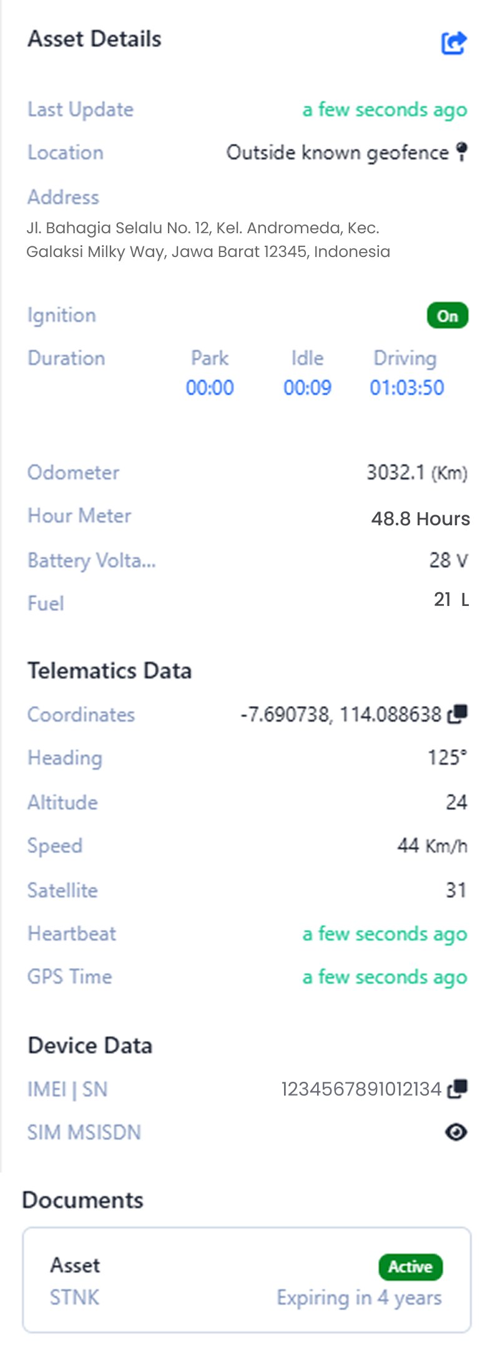The height and width of the screenshot is (1357, 495).
Task: Click the Heartbeat timestamp value
Action: click(385, 934)
